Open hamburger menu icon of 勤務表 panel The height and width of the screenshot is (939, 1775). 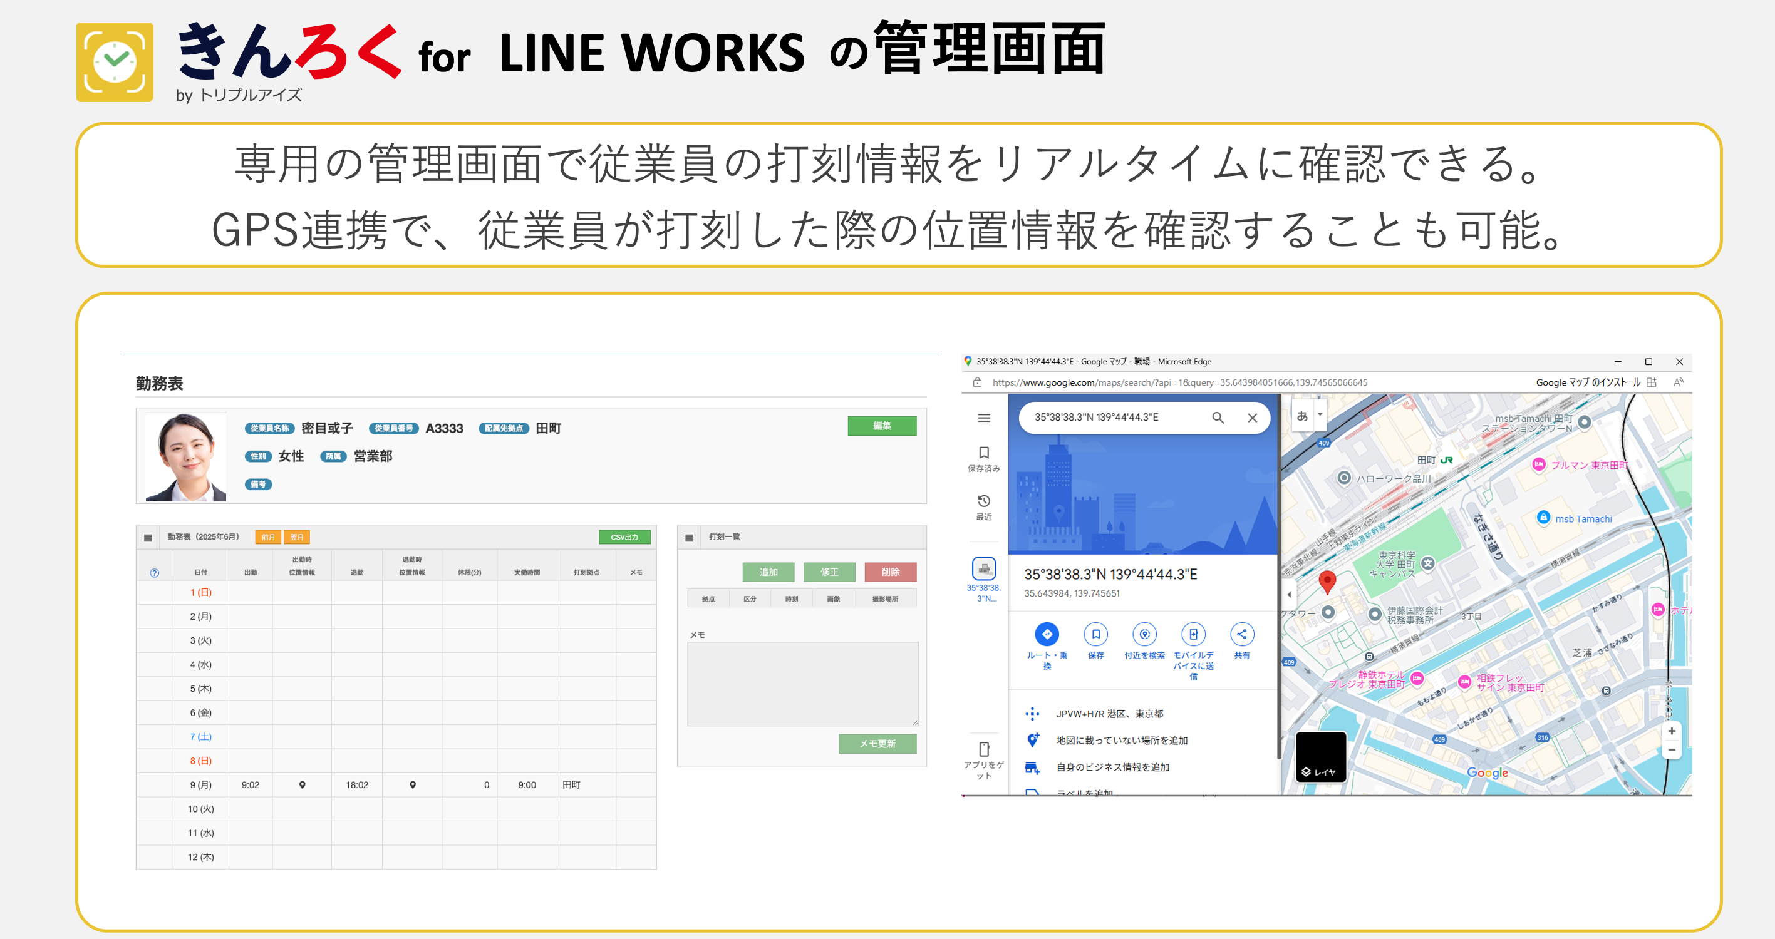point(148,537)
